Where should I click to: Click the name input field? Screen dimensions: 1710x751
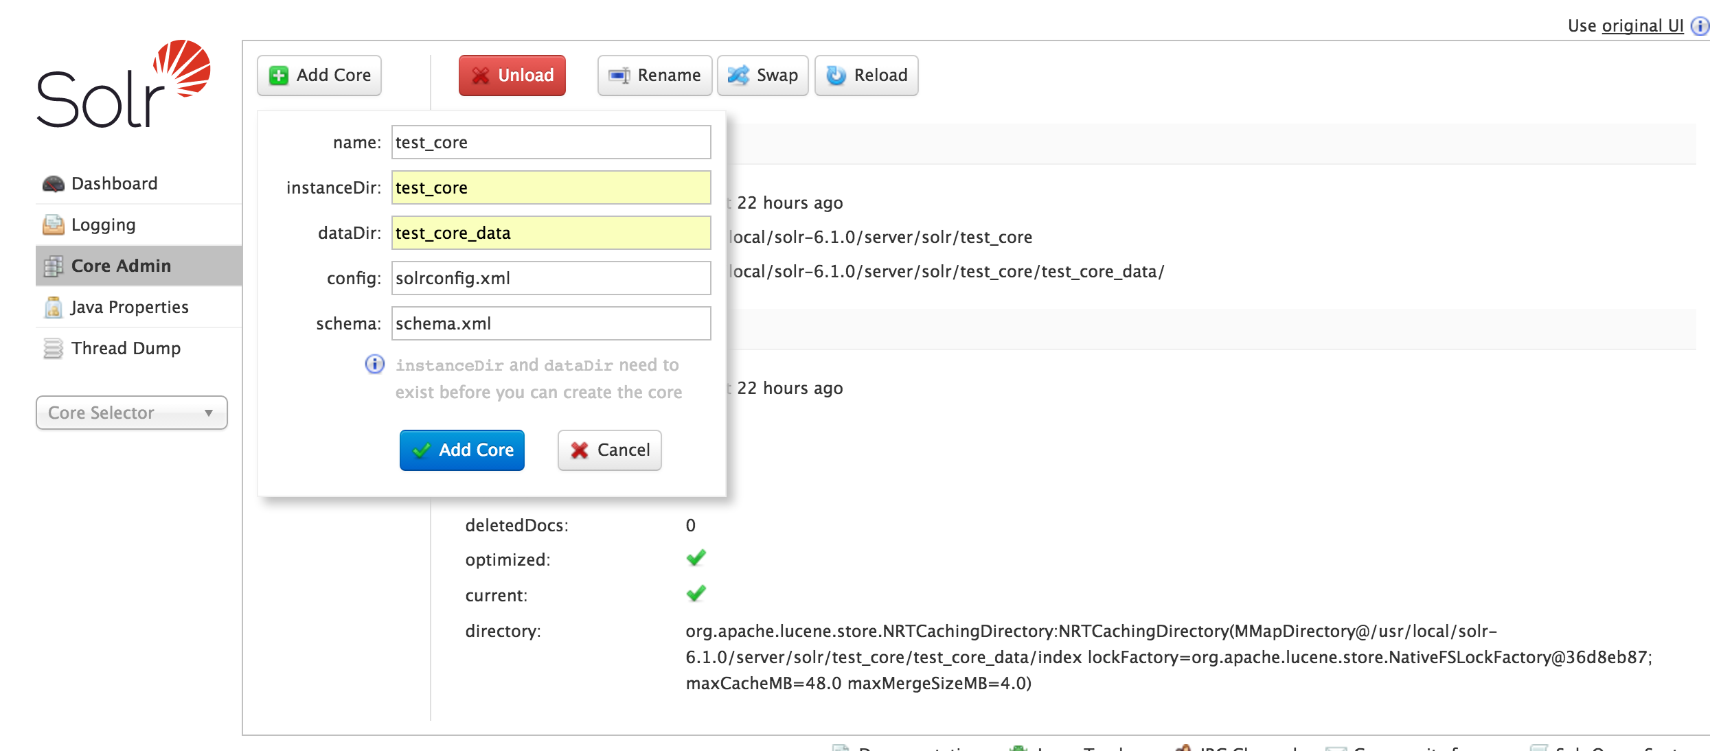(x=551, y=142)
